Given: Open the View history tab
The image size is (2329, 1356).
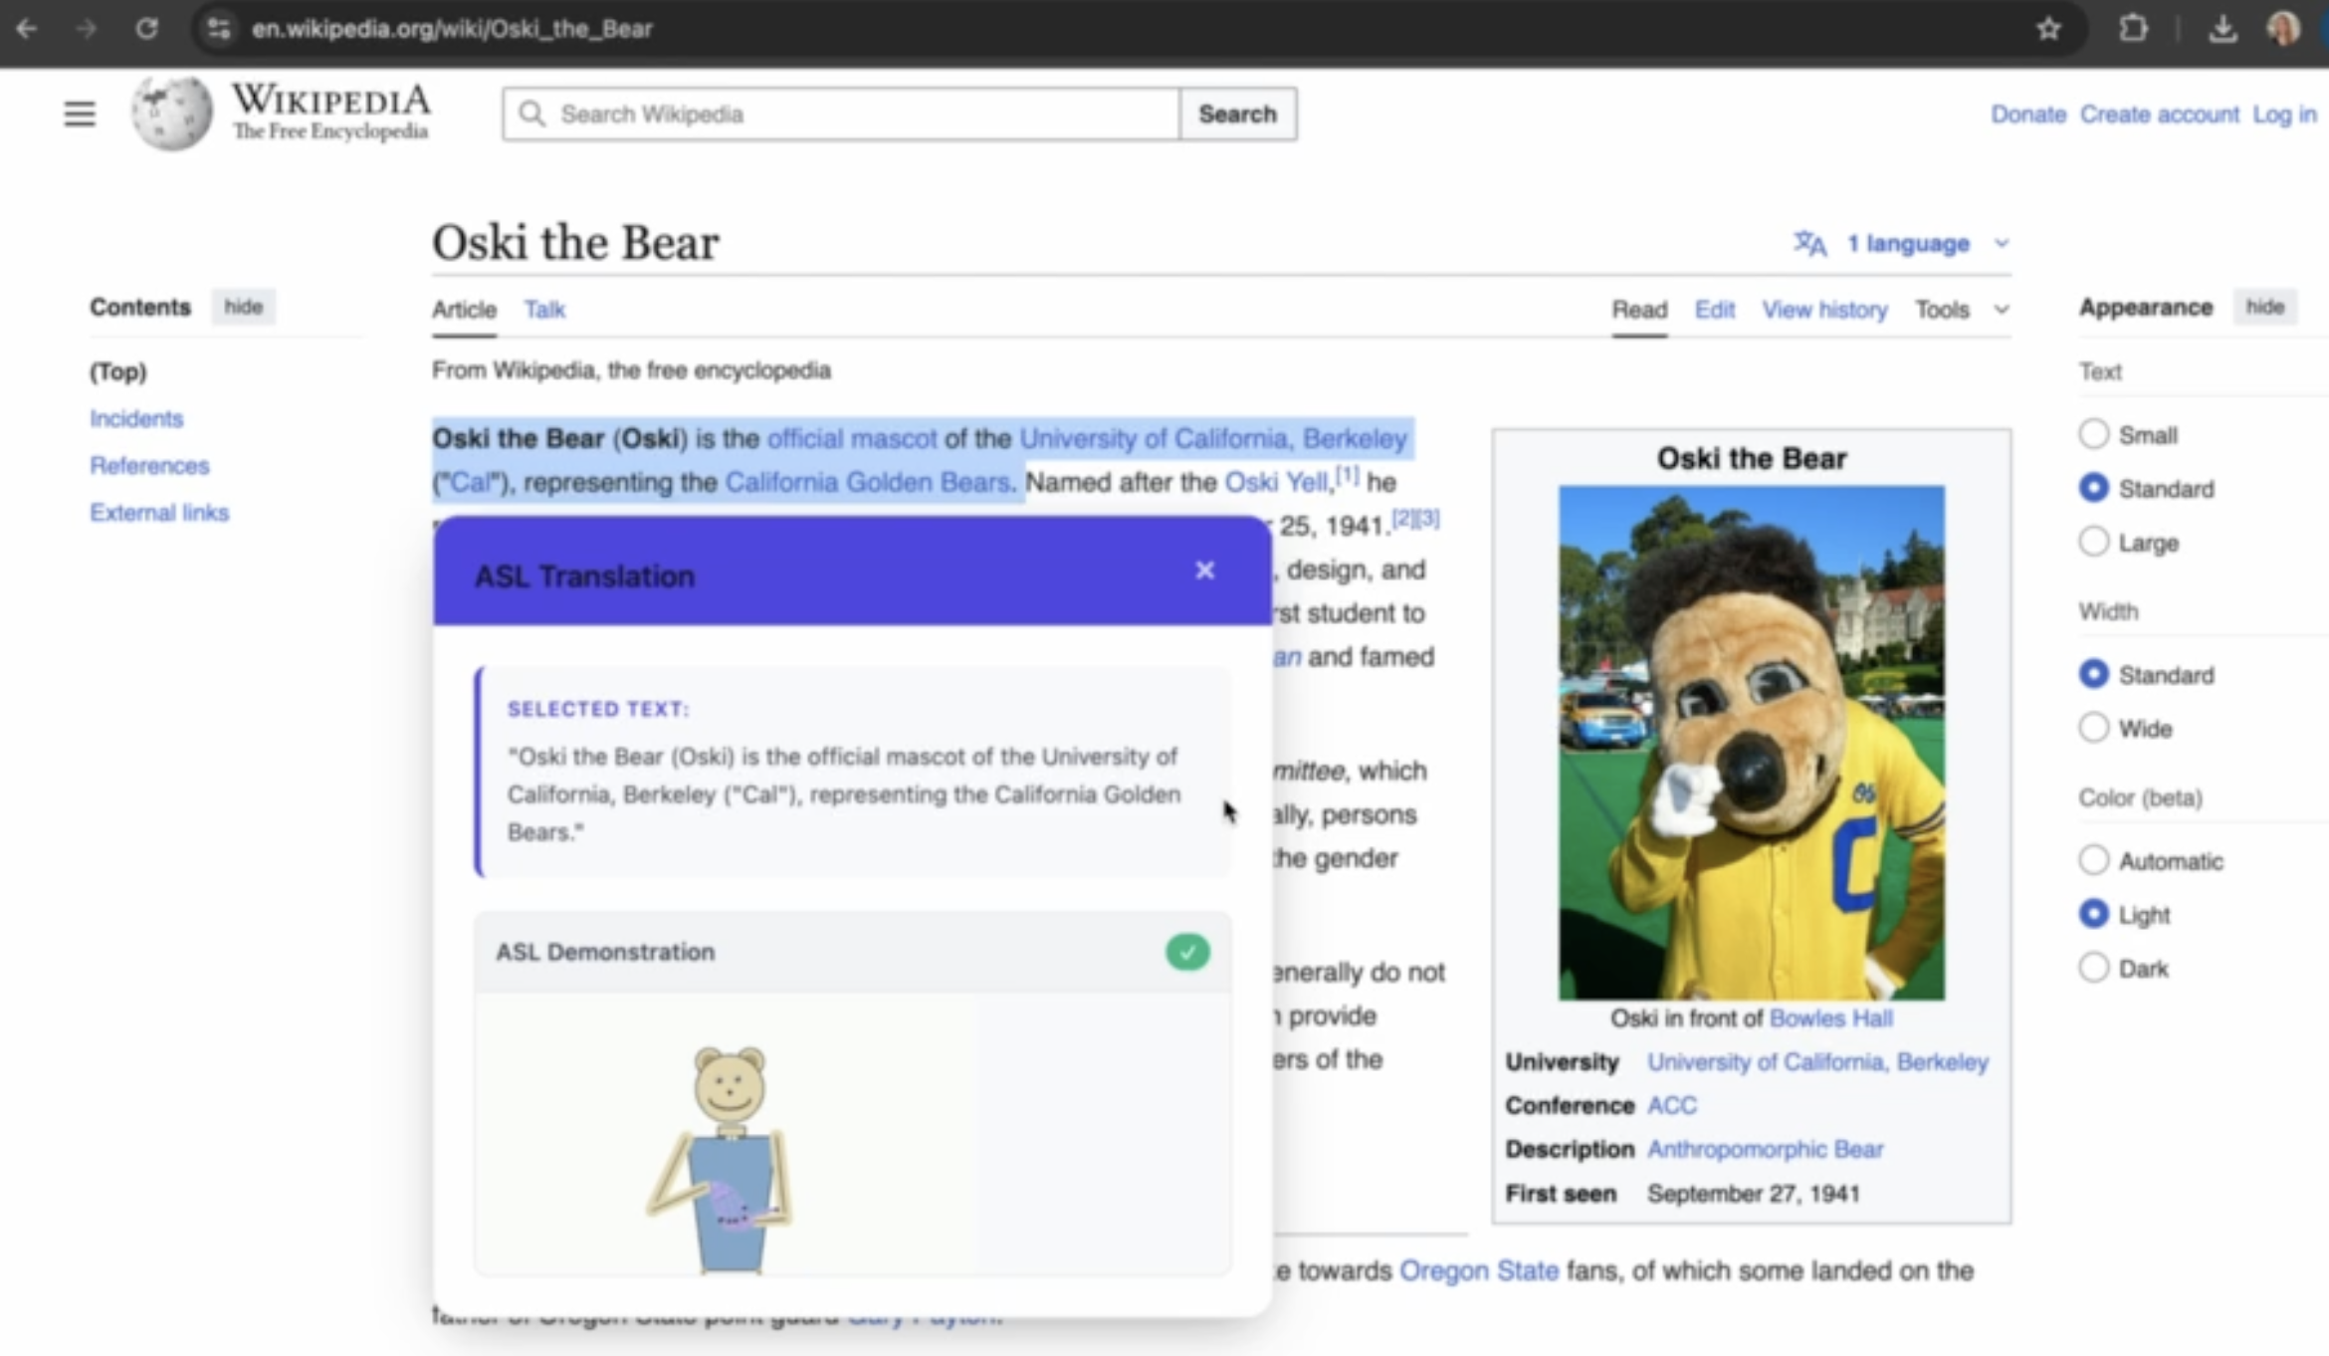Looking at the screenshot, I should 1824,310.
